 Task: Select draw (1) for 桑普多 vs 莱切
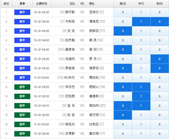[x=141, y=50]
